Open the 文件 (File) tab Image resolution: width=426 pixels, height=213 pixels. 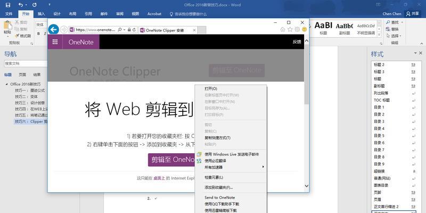9,14
